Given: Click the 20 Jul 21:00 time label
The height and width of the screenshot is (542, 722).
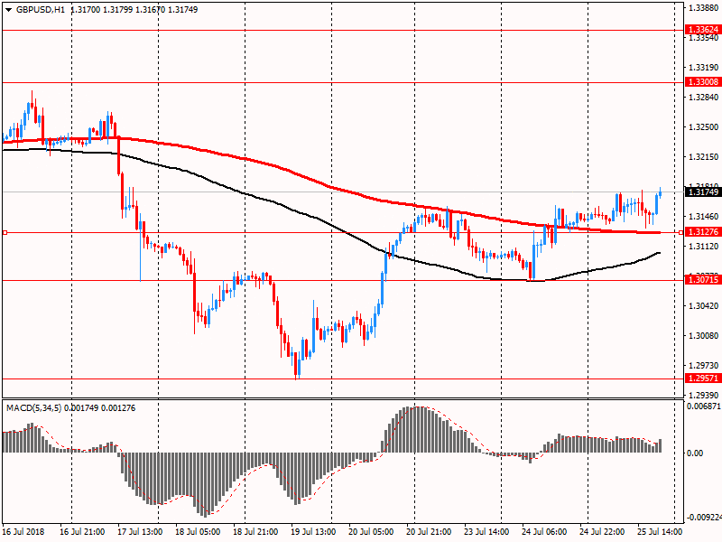Looking at the screenshot, I should tap(429, 532).
